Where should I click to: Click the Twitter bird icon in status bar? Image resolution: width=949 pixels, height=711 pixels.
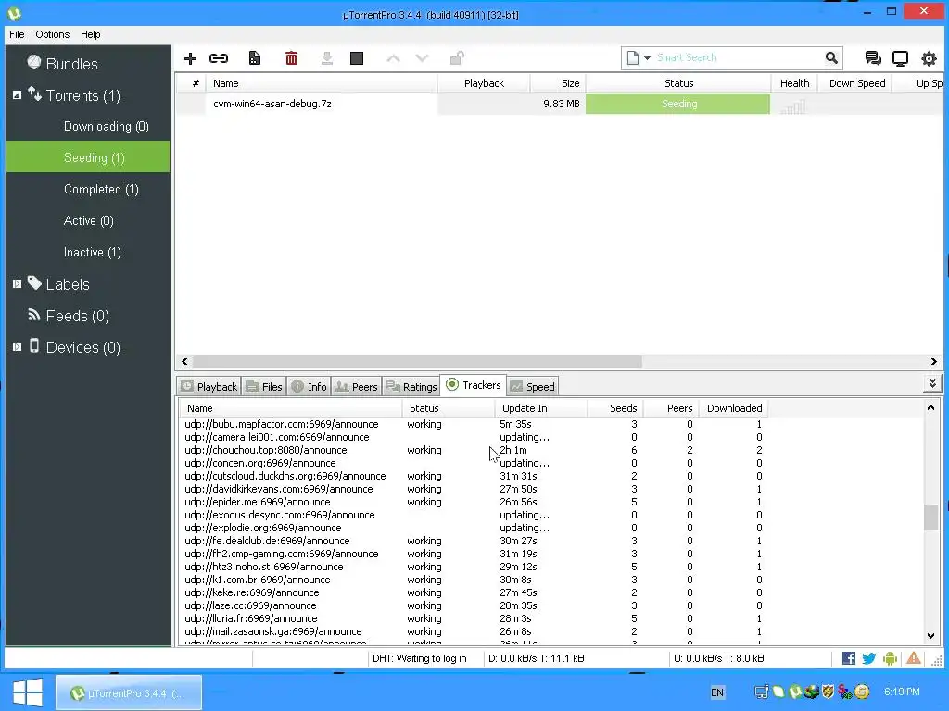tap(869, 658)
